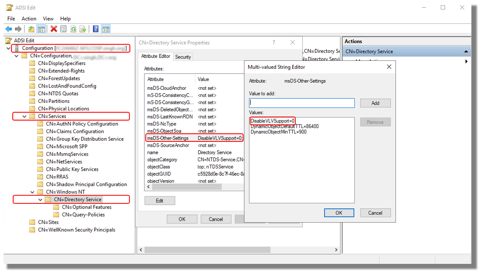Open Help using the question mark icon
This screenshot has width=482, height=272.
tap(96, 29)
